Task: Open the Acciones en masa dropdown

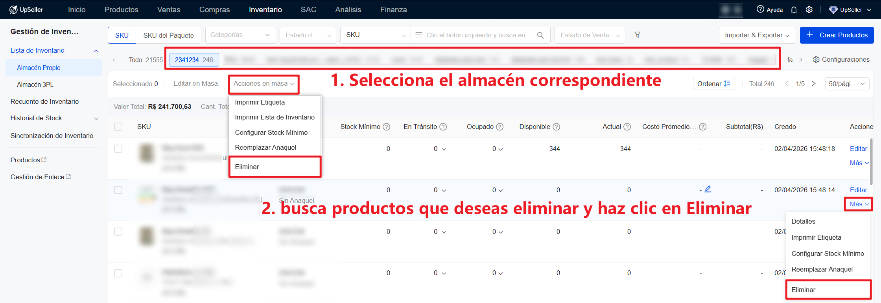Action: pyautogui.click(x=264, y=84)
